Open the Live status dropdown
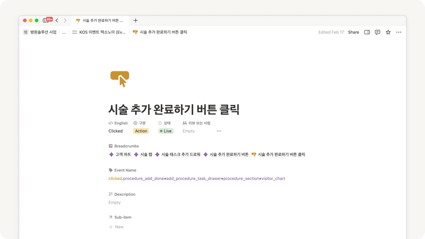Image resolution: width=425 pixels, height=239 pixels. [x=166, y=131]
